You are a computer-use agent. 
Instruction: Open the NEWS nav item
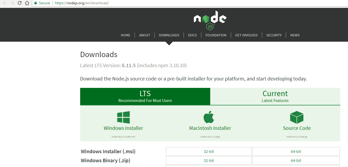(295, 35)
